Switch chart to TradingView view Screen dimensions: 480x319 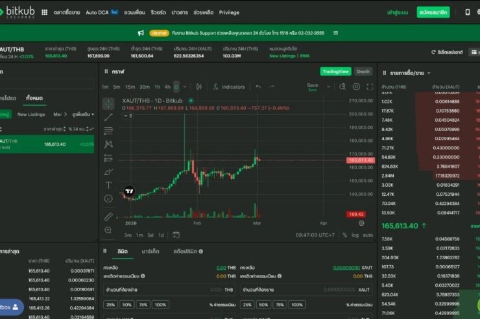point(335,71)
